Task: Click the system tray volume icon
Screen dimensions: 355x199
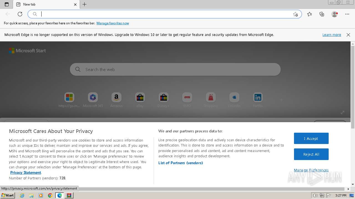Action: (x=315, y=195)
